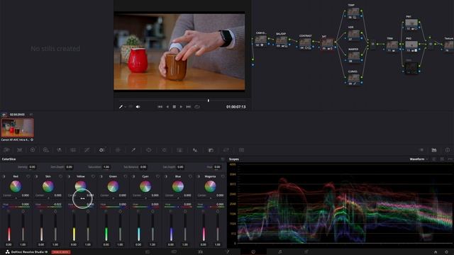
Task: Open the Waveform scope type dropdown
Action: 419,159
